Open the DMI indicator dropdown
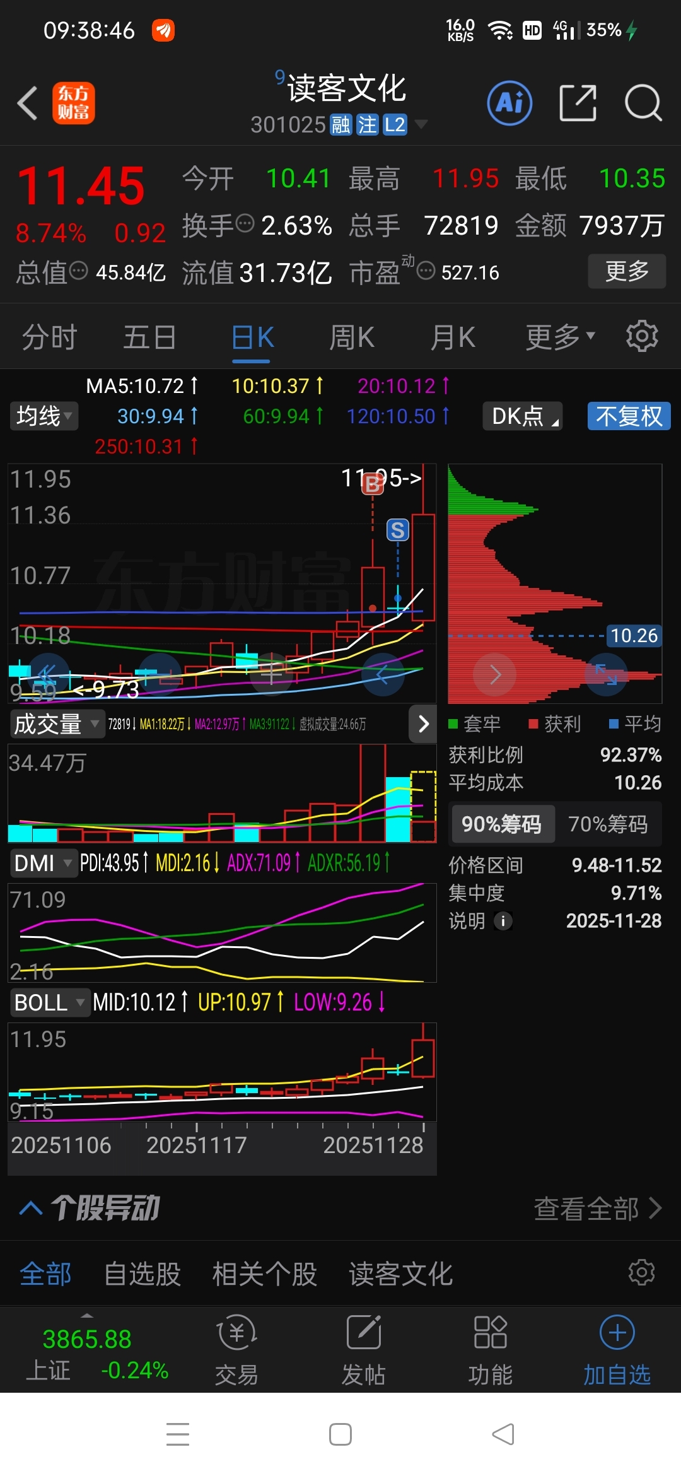The width and height of the screenshot is (681, 1476). (x=43, y=863)
